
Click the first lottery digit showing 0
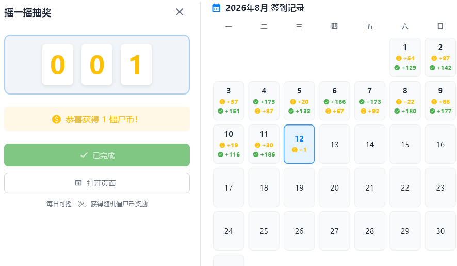click(58, 65)
